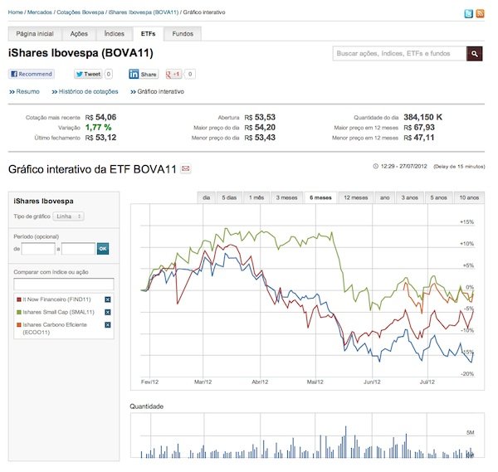Click the red FIND11 color swatch
The height and width of the screenshot is (472, 498).
pos(19,299)
